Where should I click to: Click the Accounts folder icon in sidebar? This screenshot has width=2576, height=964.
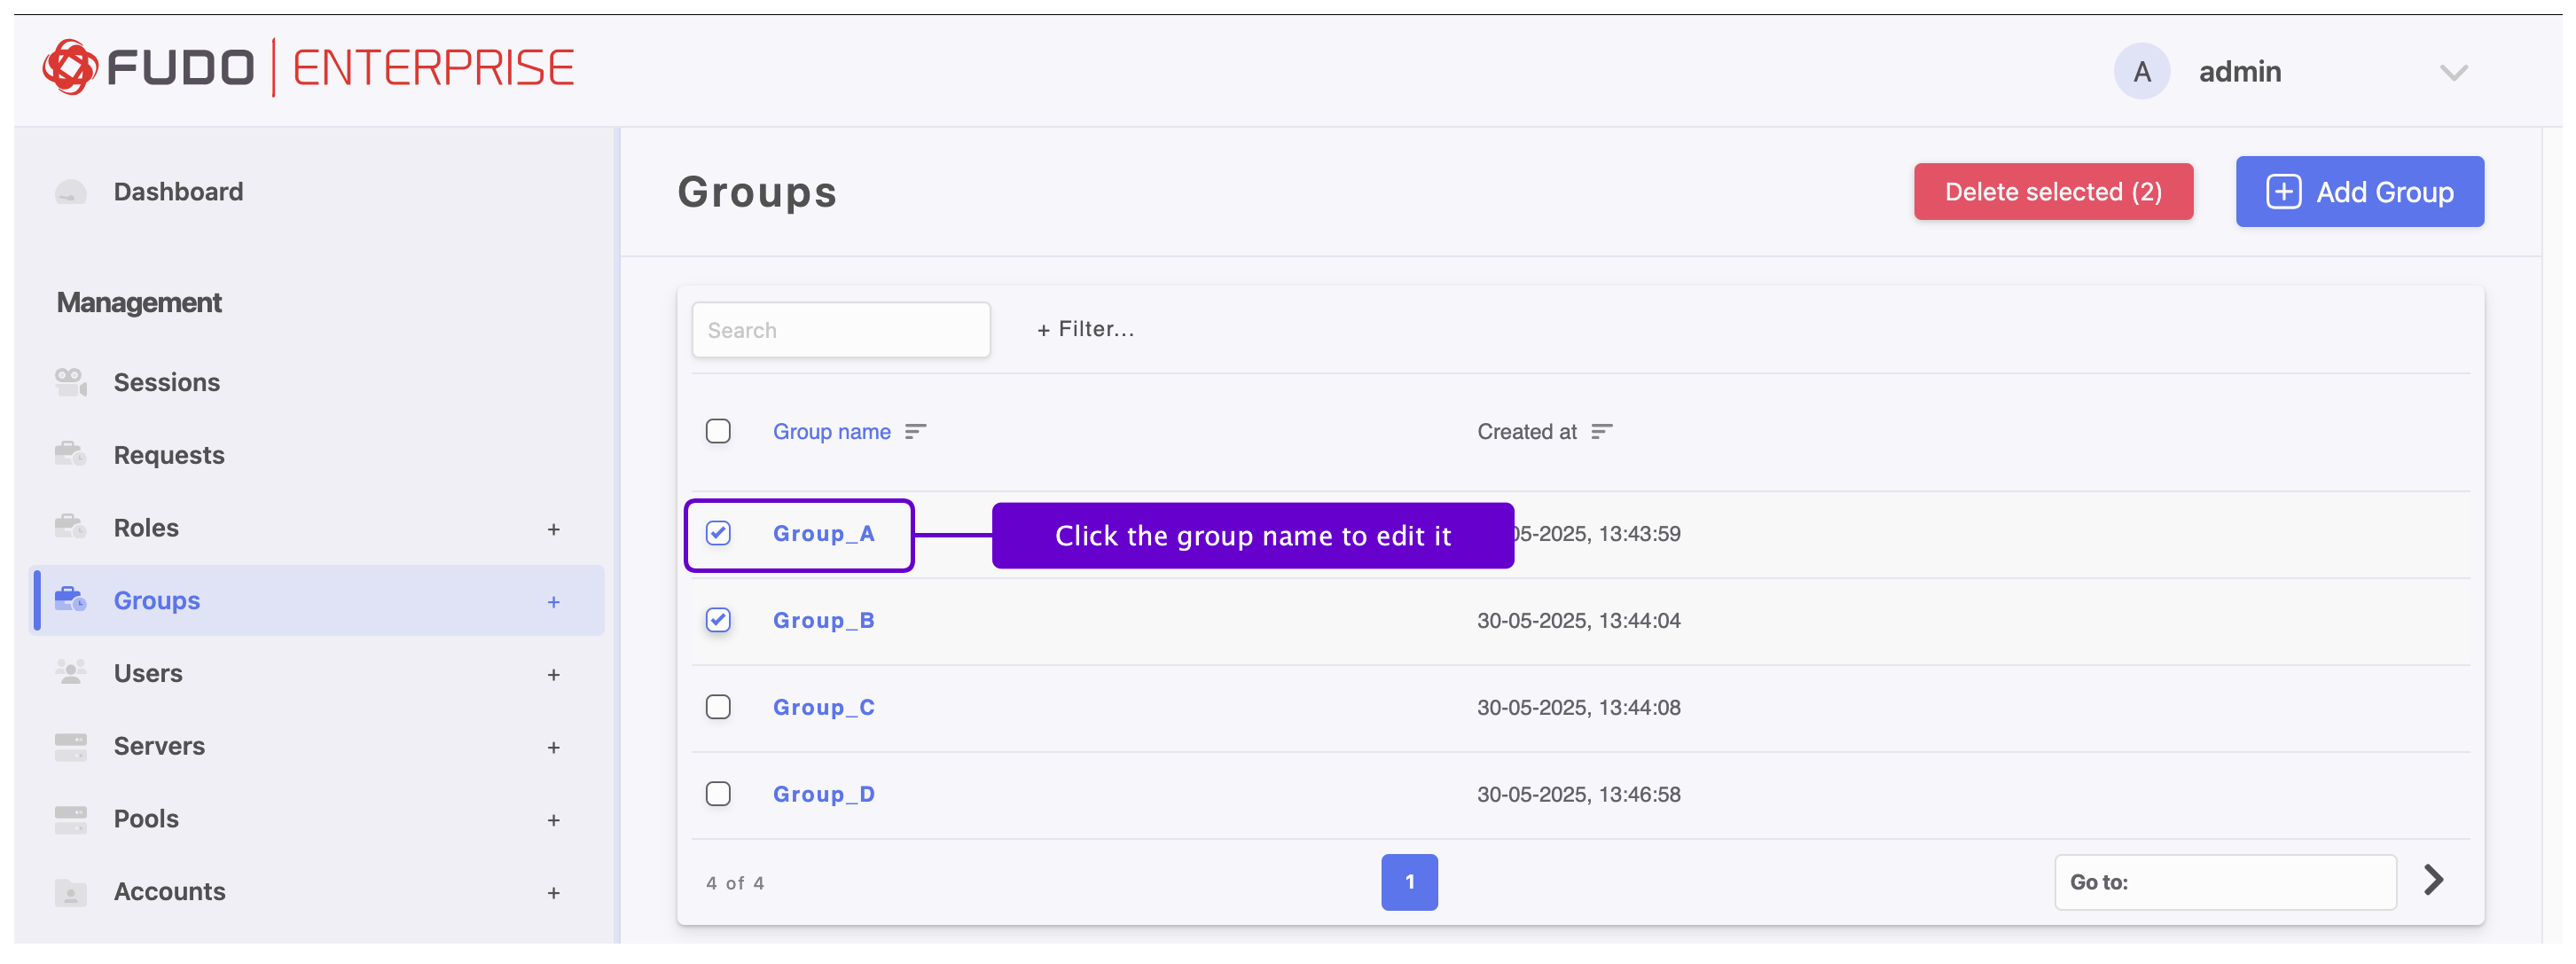[70, 891]
